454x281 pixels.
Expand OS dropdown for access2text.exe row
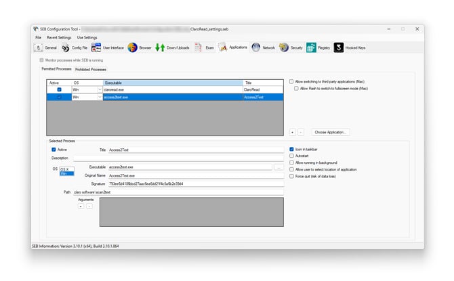[x=100, y=97]
